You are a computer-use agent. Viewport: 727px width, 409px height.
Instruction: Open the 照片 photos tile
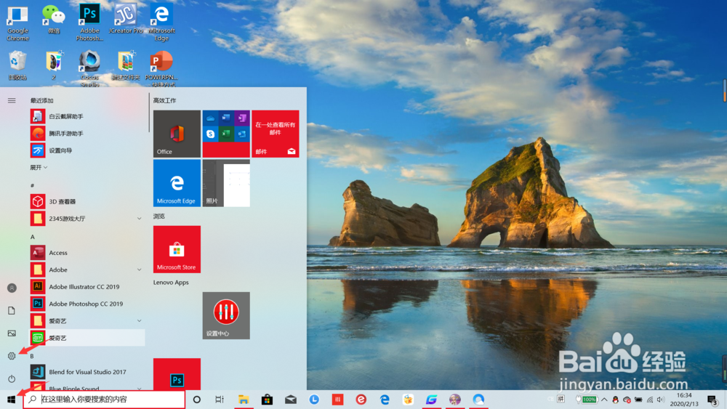226,183
